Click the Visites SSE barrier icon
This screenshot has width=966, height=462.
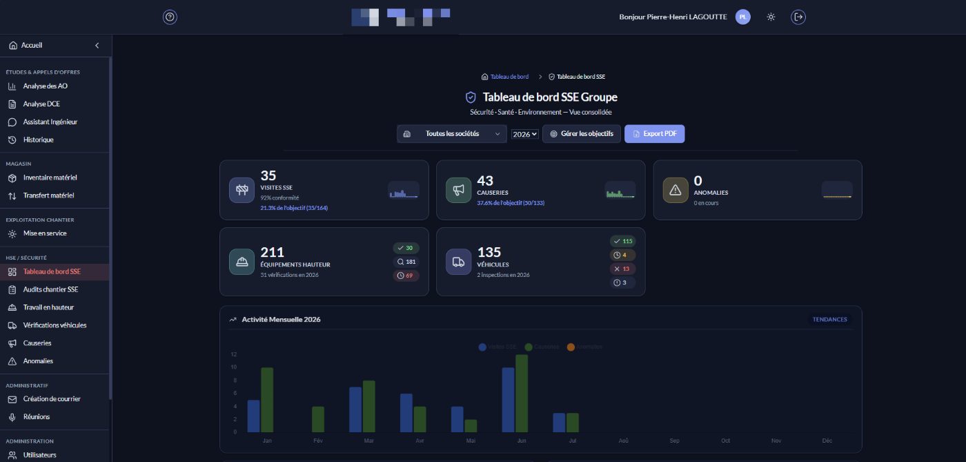[242, 190]
